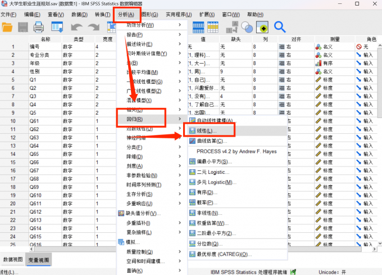The image size is (382, 275).
Task: Click the 无 role cell for 编号
Action: (x=367, y=47)
